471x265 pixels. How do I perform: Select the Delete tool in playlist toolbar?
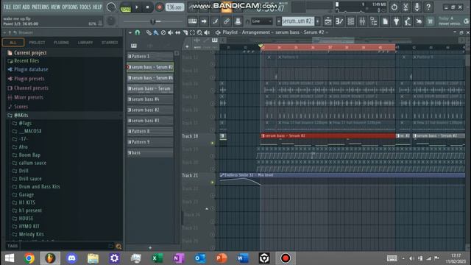coord(163,32)
